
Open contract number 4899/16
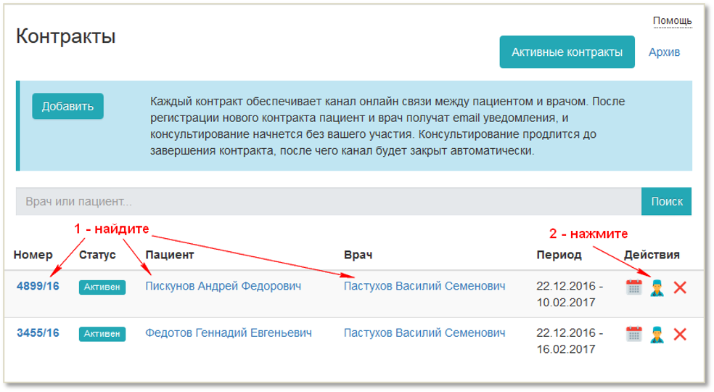[38, 286]
